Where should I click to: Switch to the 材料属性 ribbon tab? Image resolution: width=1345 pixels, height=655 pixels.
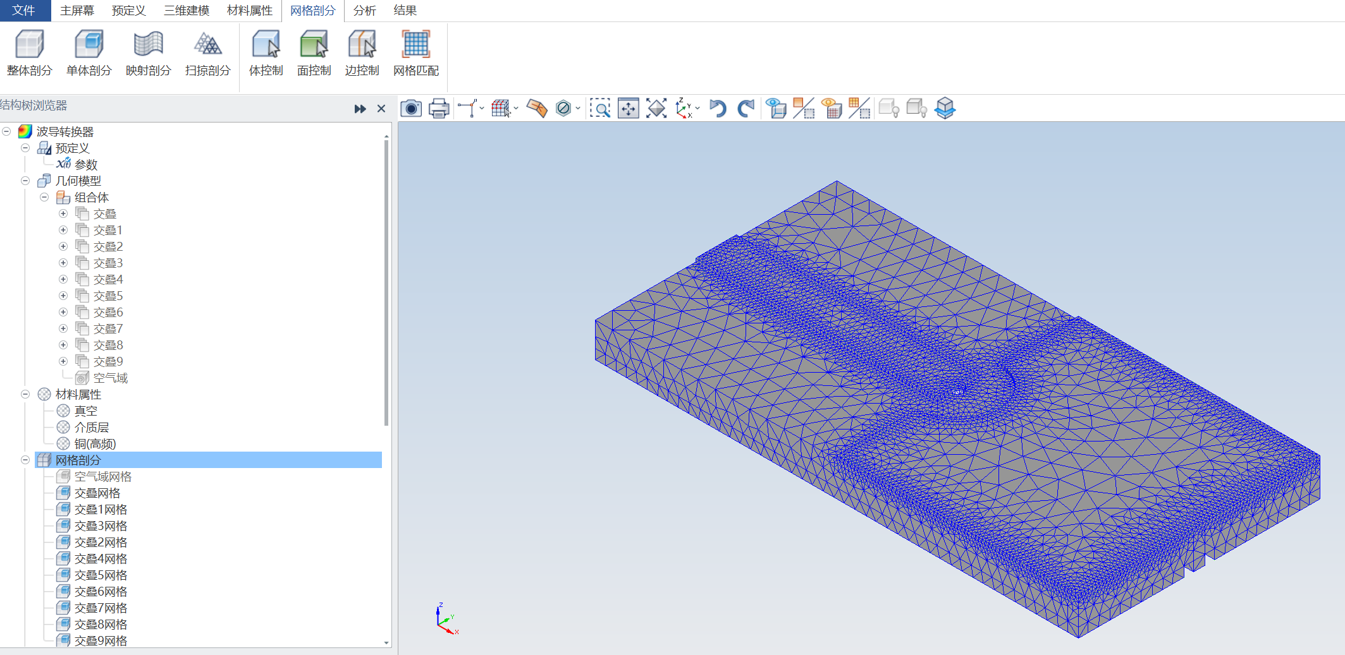coord(250,11)
